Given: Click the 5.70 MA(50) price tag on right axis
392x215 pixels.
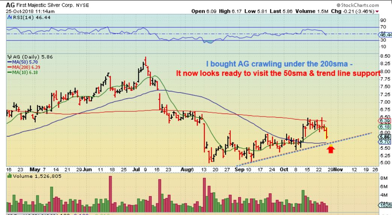Looking at the screenshot, I should [x=385, y=142].
